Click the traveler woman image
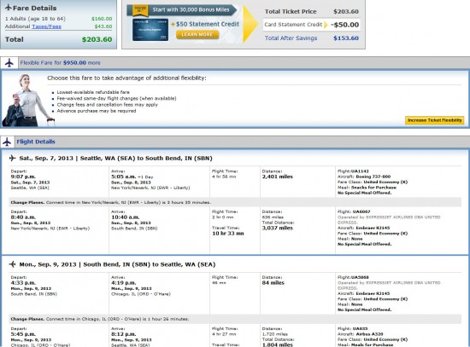The image size is (470, 347). [28, 101]
